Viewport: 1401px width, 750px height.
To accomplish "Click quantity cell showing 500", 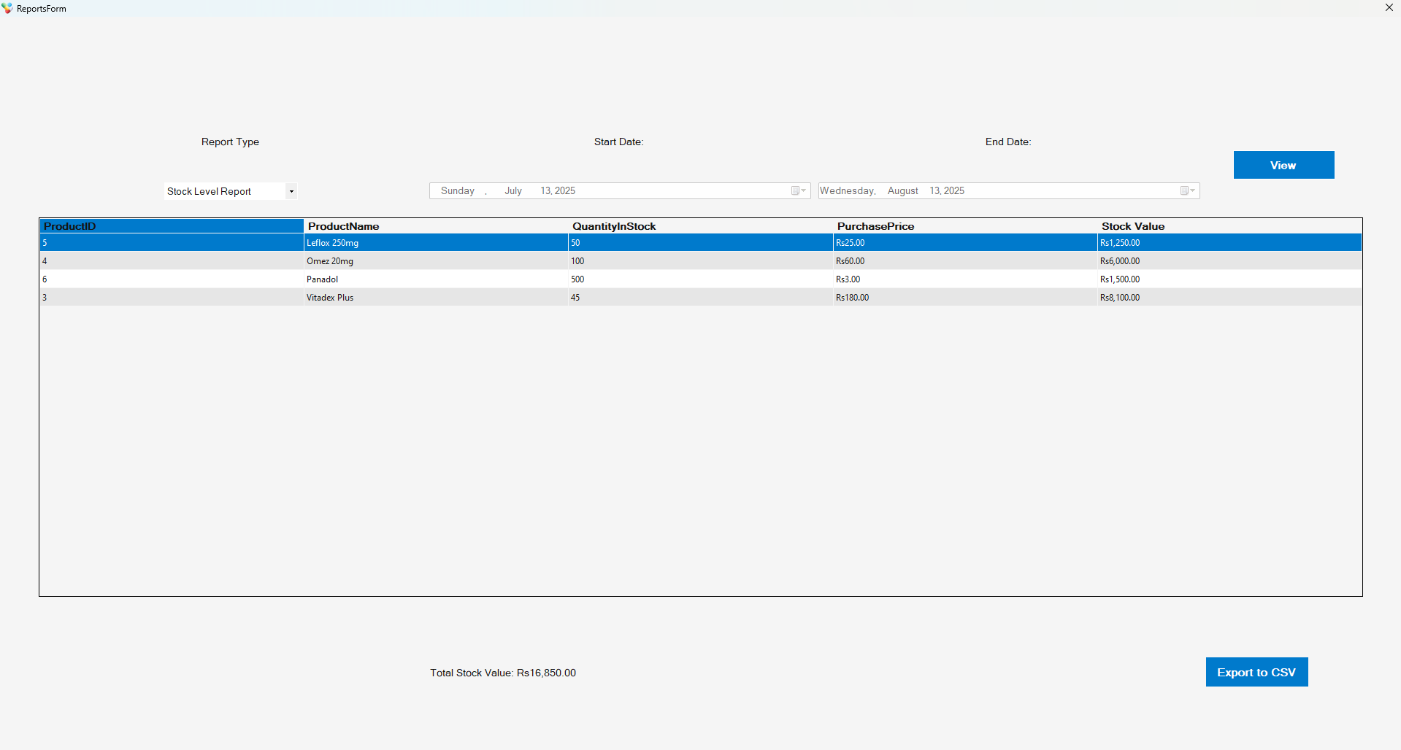I will [701, 279].
